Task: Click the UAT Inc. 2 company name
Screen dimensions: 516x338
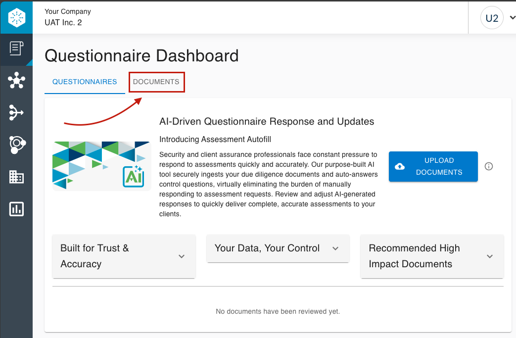Action: tap(63, 22)
